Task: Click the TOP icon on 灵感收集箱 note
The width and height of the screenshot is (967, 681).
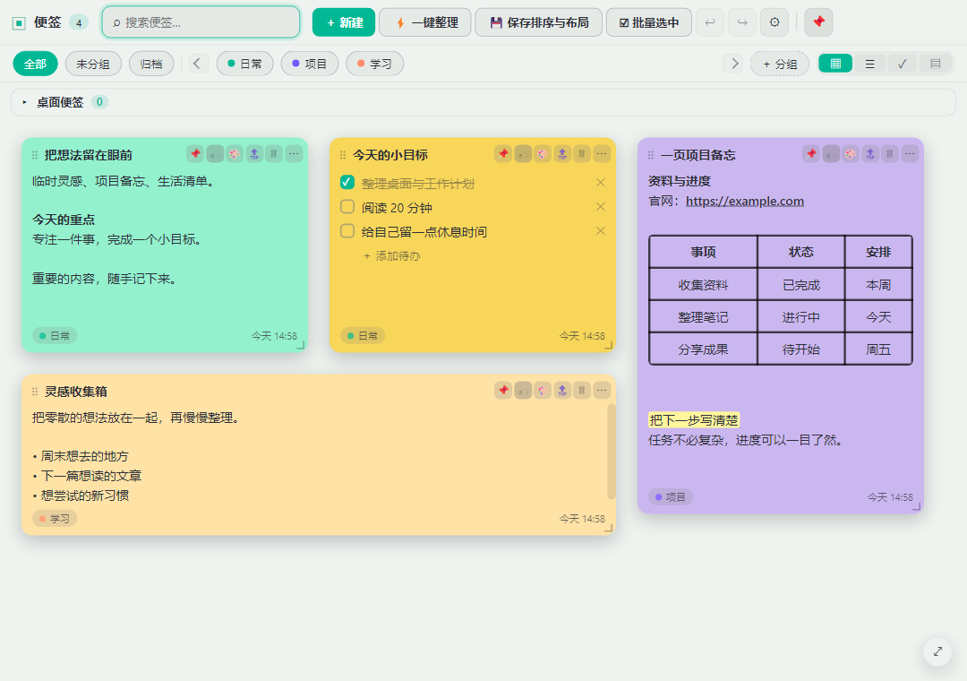Action: click(x=562, y=390)
